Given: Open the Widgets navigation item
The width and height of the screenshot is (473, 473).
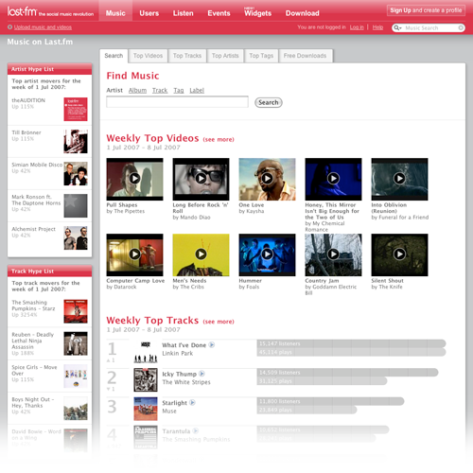Looking at the screenshot, I should pyautogui.click(x=257, y=13).
